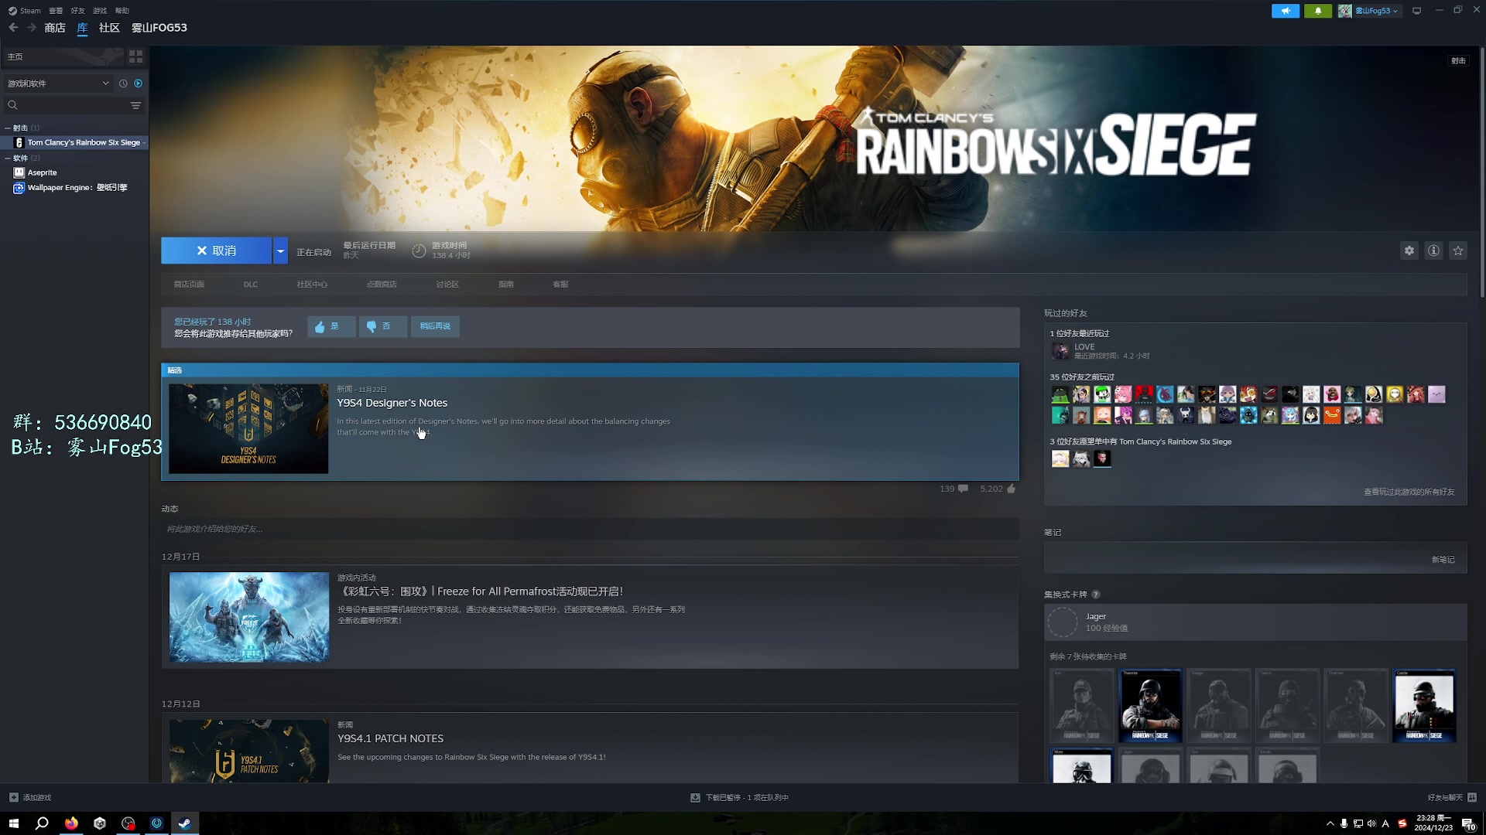Open the 点数商店 link
The image size is (1486, 835).
click(x=382, y=285)
